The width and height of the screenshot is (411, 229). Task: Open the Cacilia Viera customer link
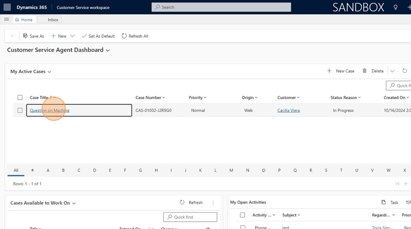click(x=288, y=110)
